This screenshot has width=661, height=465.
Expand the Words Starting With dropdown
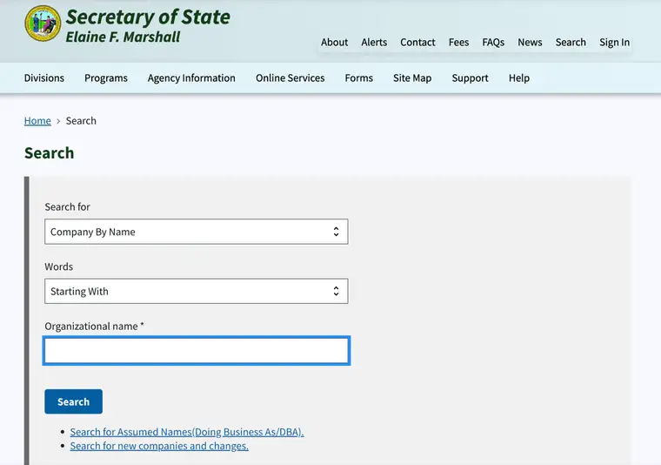(x=197, y=291)
